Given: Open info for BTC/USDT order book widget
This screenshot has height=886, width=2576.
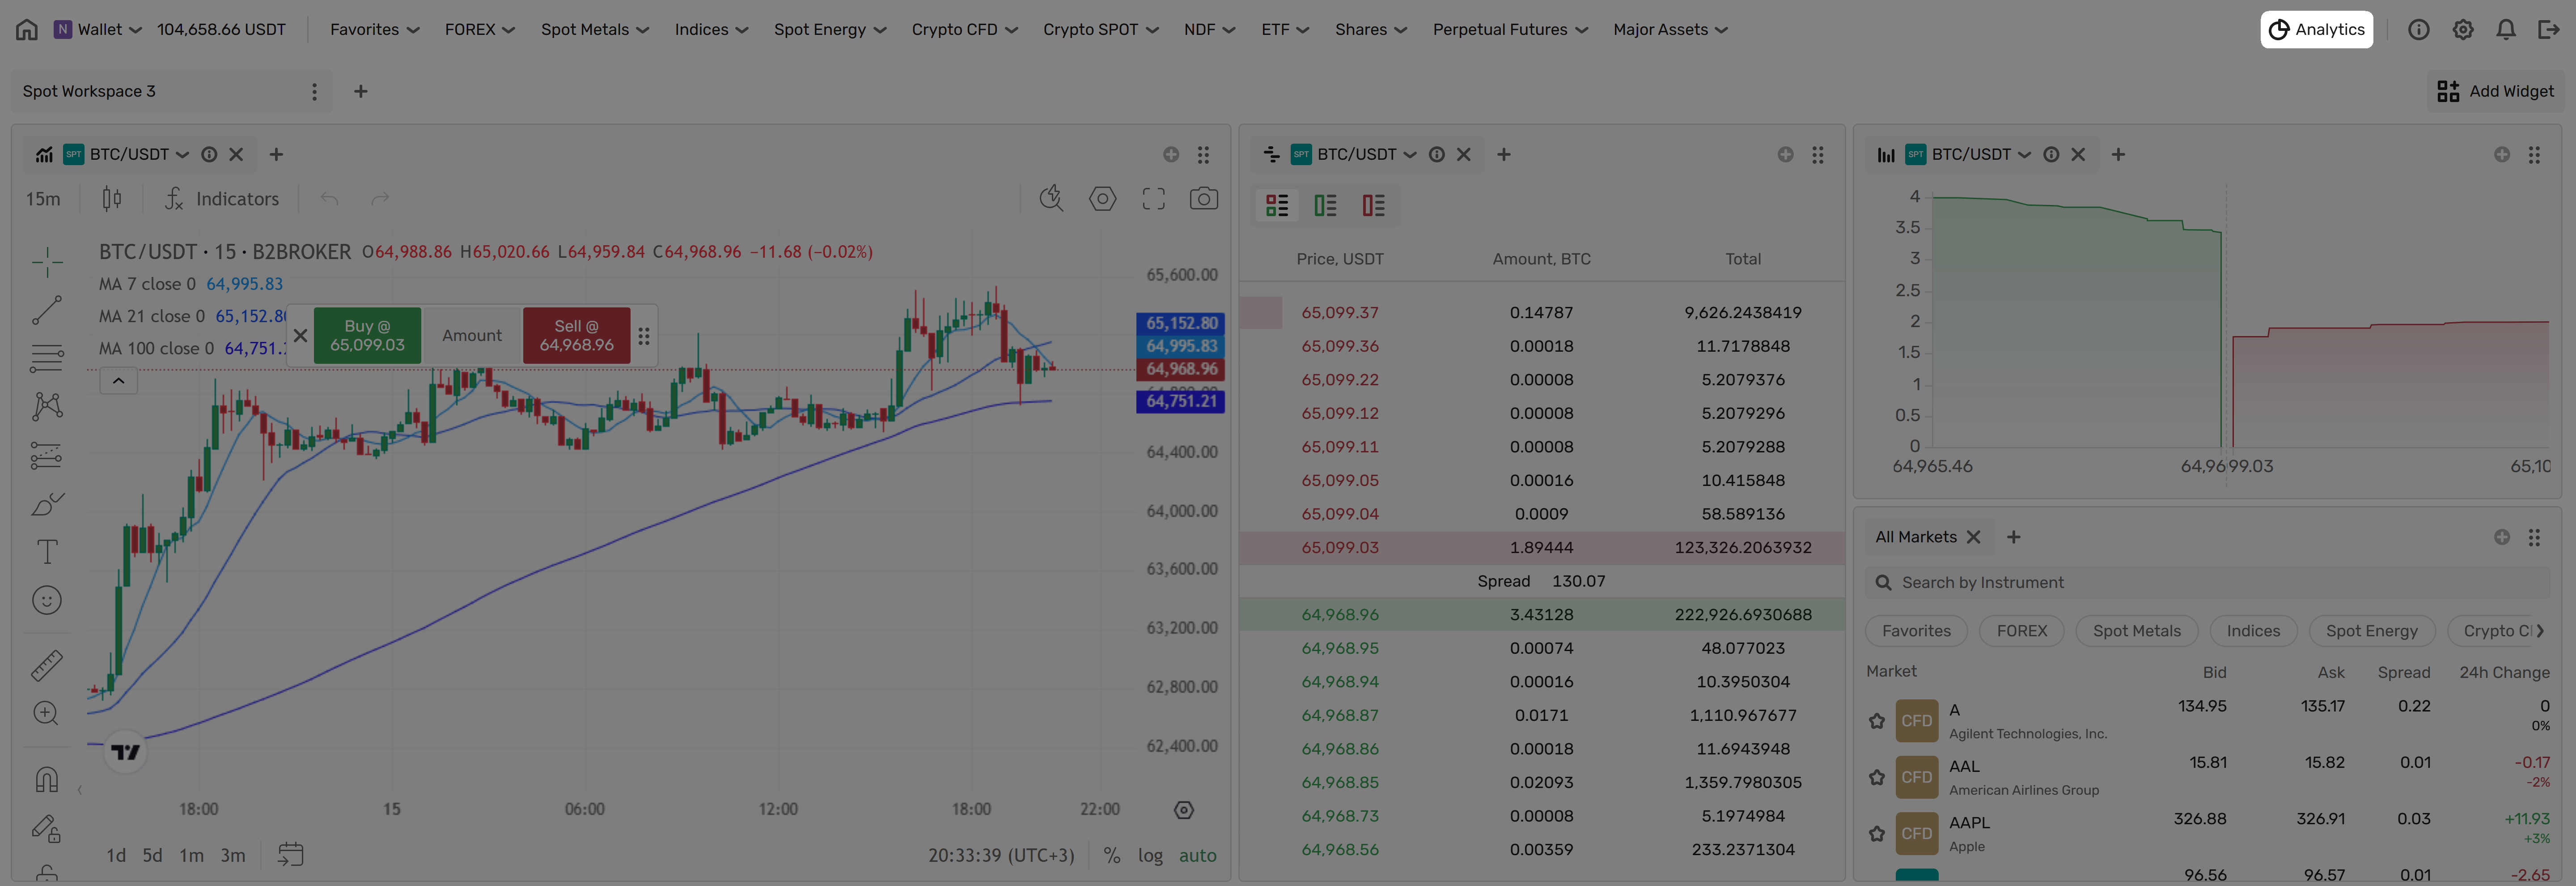Looking at the screenshot, I should tap(1436, 154).
